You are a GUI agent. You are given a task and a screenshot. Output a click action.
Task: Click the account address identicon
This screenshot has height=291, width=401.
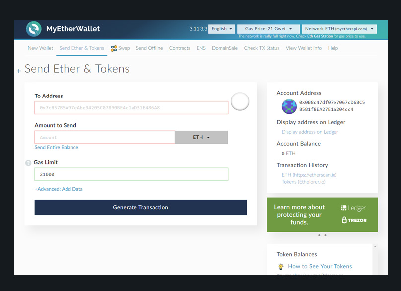click(289, 106)
